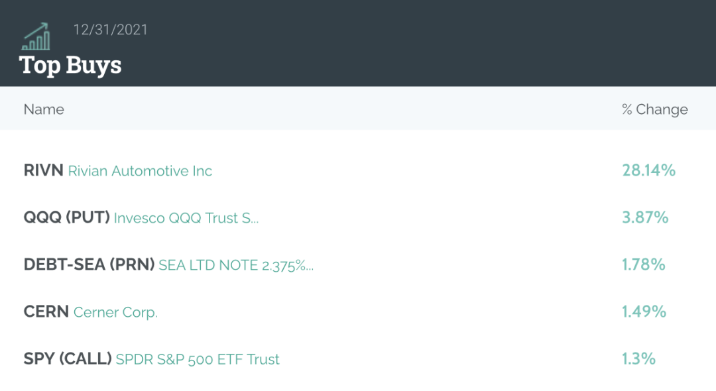Open the SPY (CALL) ticker

[67, 359]
